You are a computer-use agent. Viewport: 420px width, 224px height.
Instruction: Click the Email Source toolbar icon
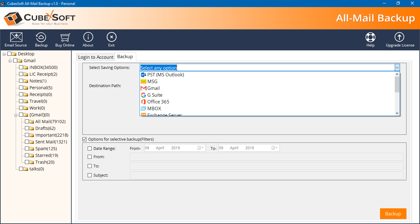16,38
